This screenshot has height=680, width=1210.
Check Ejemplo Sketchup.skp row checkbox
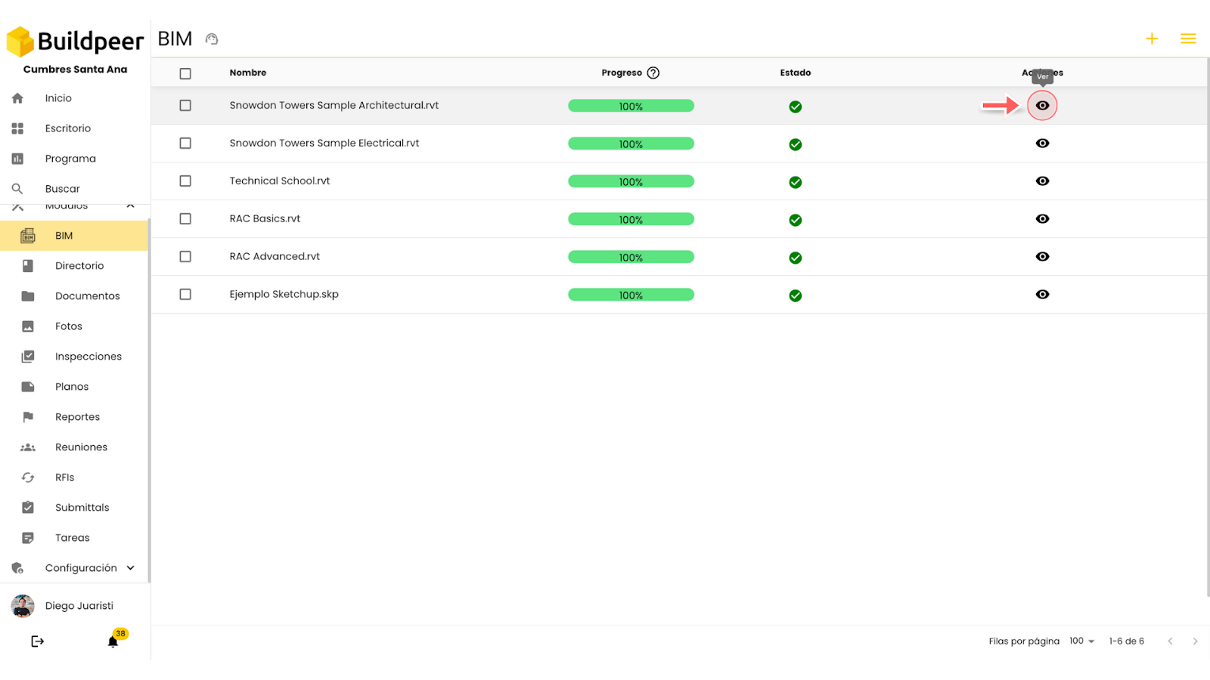coord(185,295)
